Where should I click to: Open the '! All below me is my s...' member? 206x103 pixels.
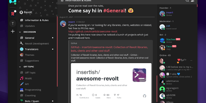[177, 68]
